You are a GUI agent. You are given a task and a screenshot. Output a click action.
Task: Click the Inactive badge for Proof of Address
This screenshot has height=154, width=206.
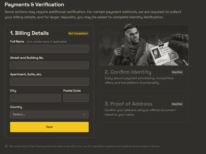coord(177,104)
